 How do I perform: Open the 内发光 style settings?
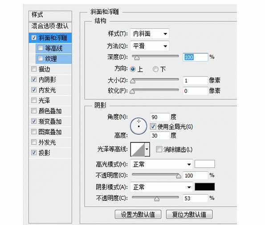tap(50, 90)
